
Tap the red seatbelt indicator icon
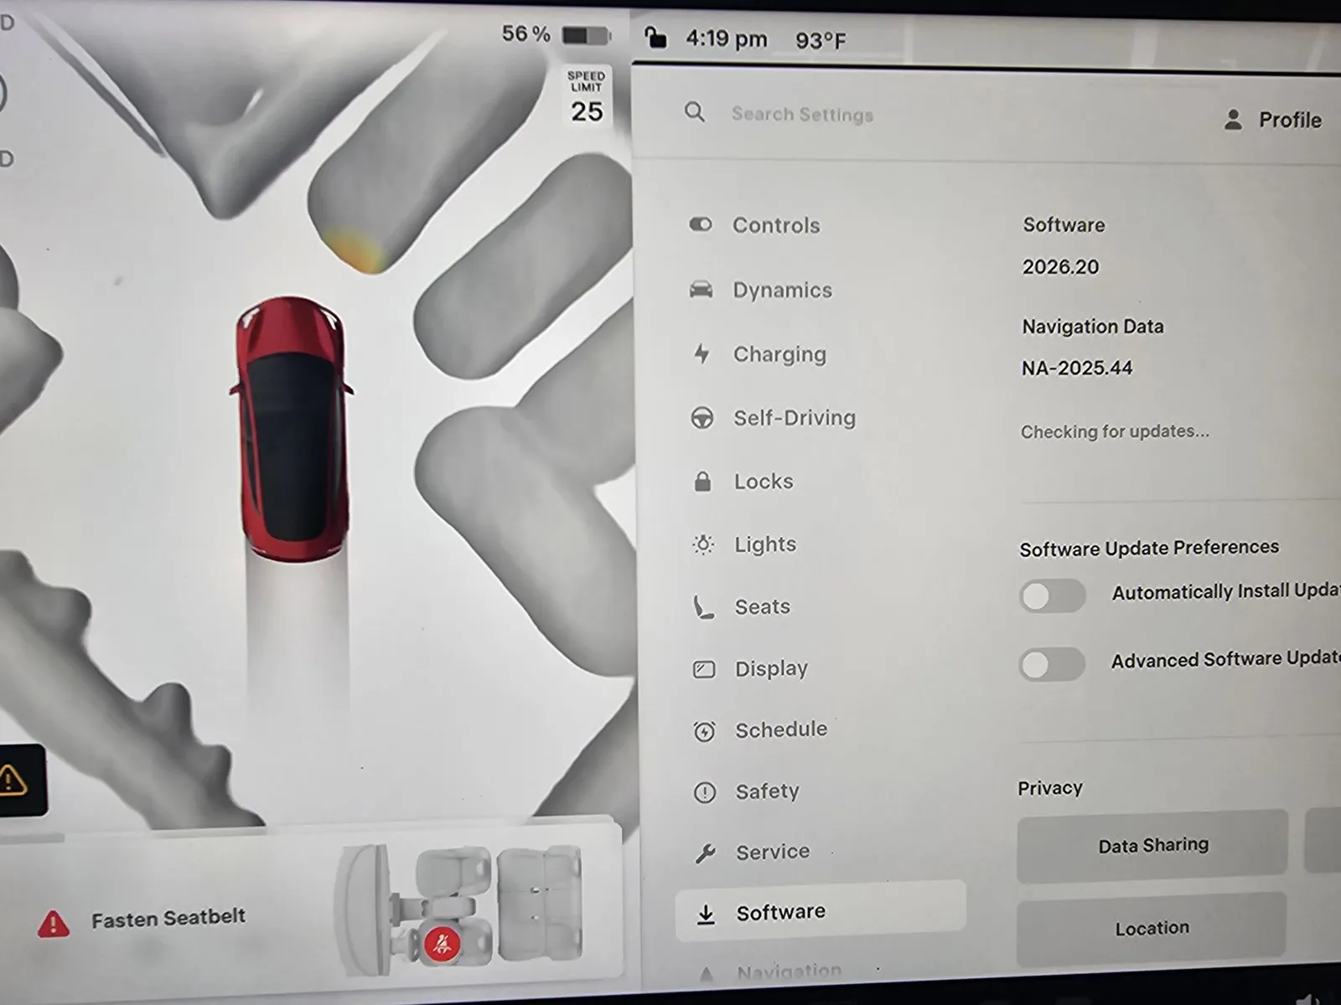point(442,944)
